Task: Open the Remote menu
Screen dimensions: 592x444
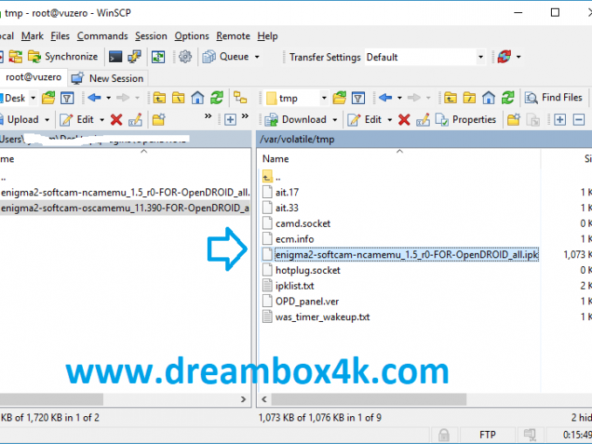Action: pos(233,37)
